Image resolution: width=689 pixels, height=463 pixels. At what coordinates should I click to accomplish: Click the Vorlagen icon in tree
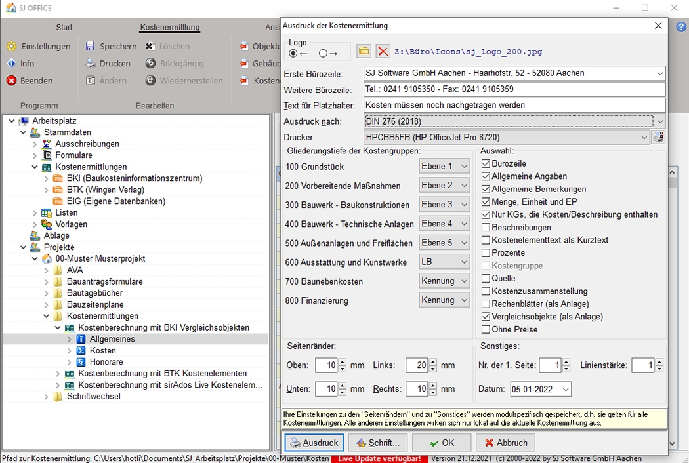coord(47,224)
